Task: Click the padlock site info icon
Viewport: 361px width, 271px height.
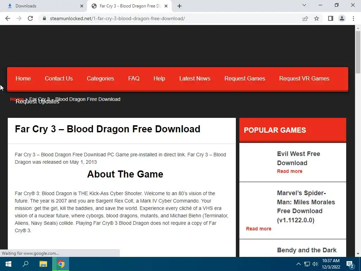Action: [44, 18]
